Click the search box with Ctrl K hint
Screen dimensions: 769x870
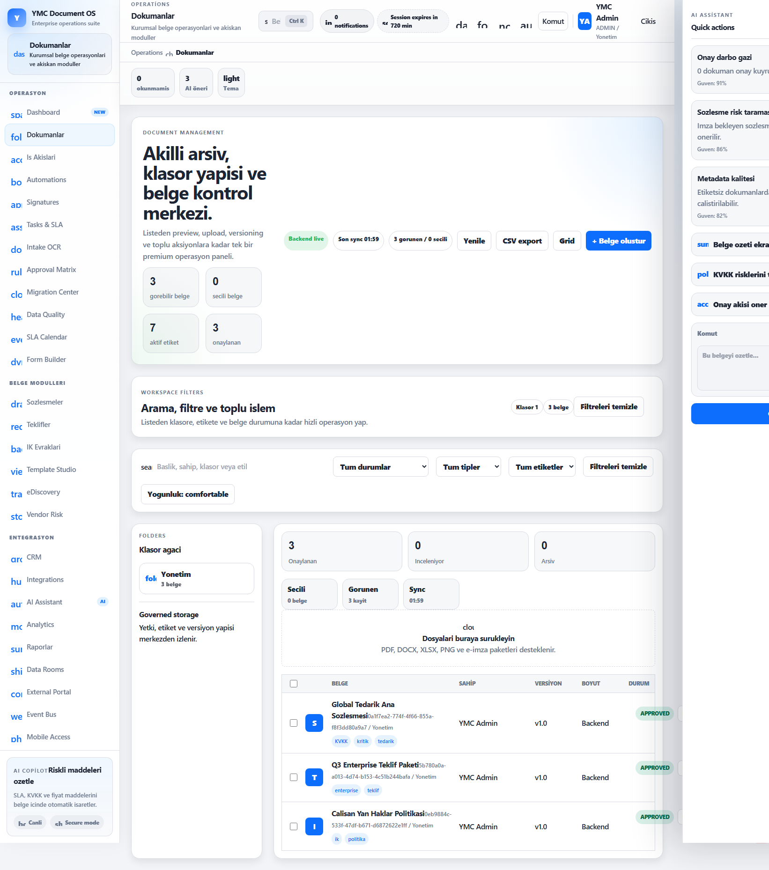(286, 21)
